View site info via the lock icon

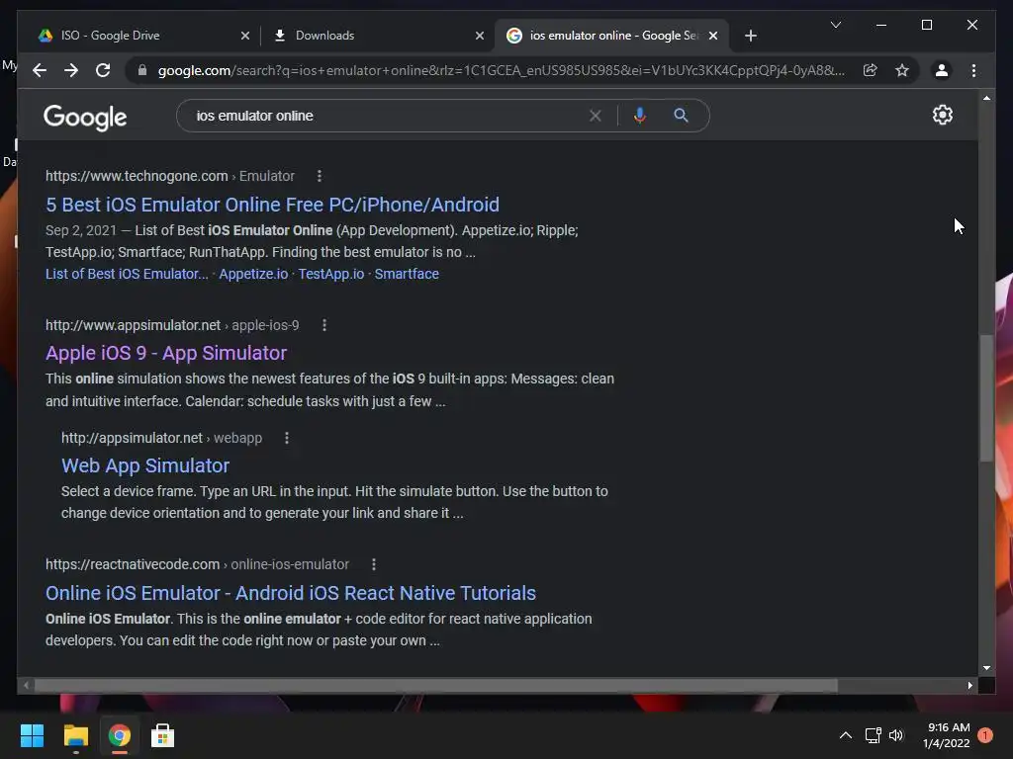pyautogui.click(x=142, y=70)
